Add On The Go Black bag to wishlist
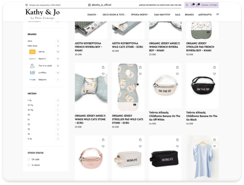 (x=214, y=74)
